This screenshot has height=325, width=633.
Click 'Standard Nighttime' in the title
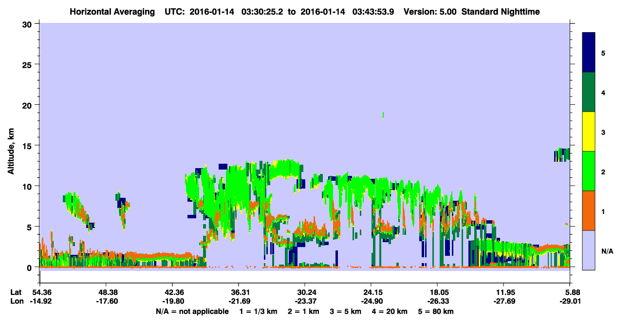point(501,12)
